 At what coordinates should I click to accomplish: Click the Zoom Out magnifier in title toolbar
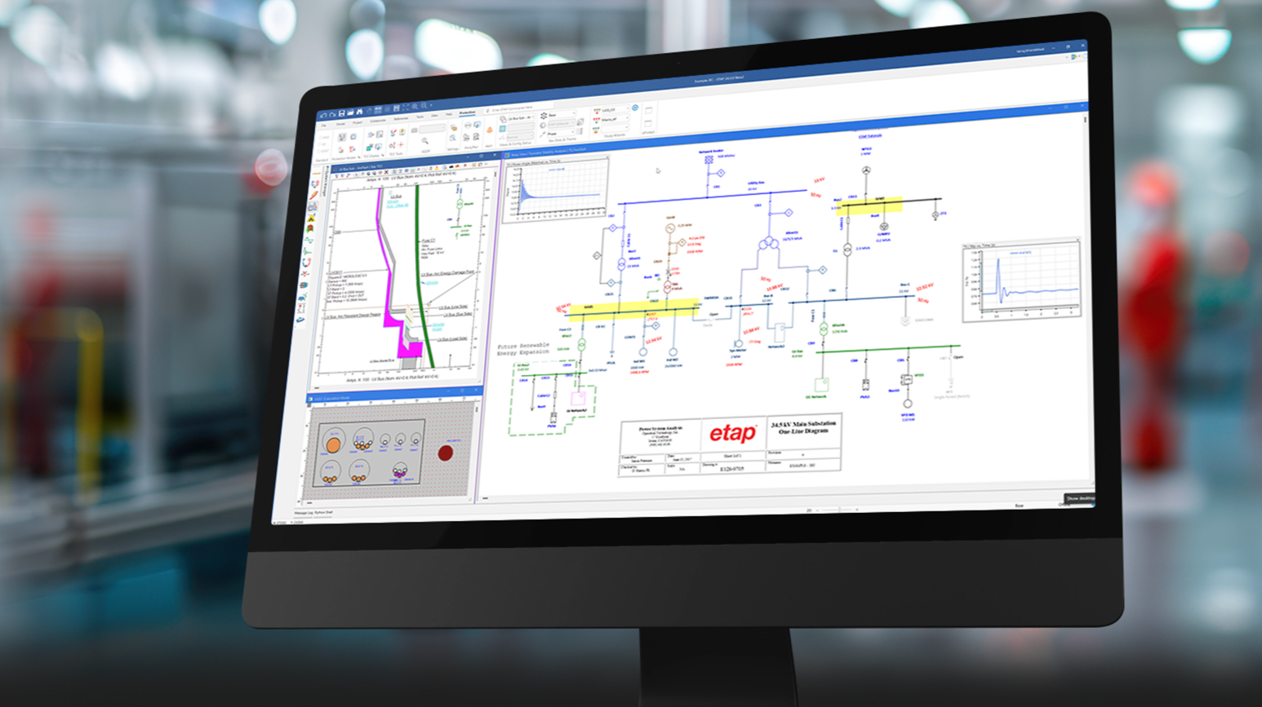pos(424,106)
